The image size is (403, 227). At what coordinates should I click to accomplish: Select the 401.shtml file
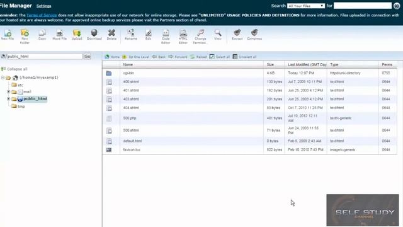click(x=249, y=91)
